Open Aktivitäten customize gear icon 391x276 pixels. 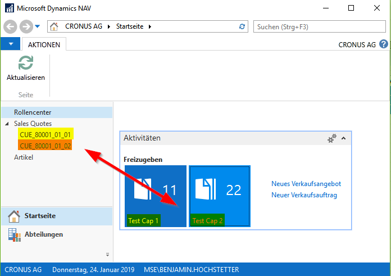(x=332, y=138)
